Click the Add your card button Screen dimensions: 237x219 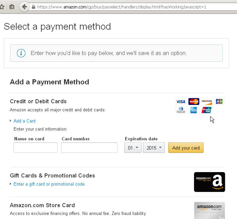(x=186, y=148)
